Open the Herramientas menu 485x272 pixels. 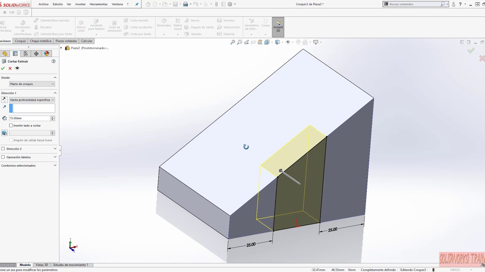click(x=99, y=4)
